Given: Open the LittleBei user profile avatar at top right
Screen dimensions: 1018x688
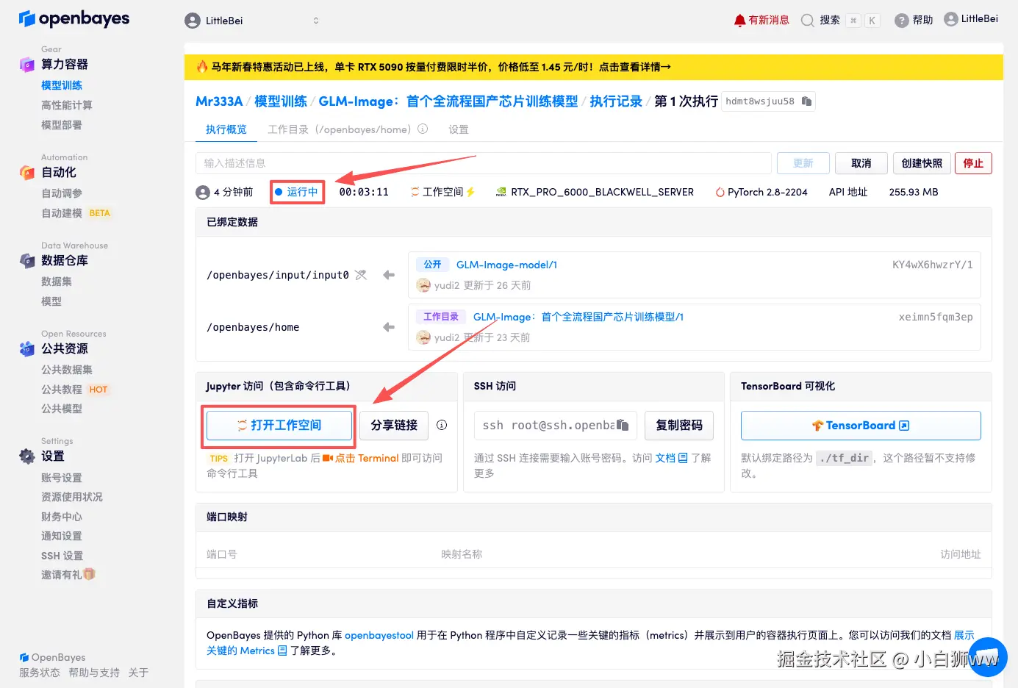Looking at the screenshot, I should [951, 19].
